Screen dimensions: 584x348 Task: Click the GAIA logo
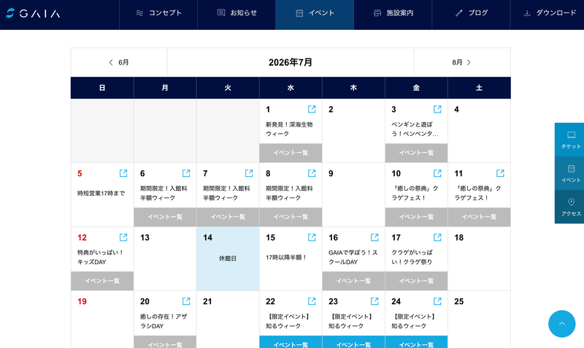coord(33,13)
